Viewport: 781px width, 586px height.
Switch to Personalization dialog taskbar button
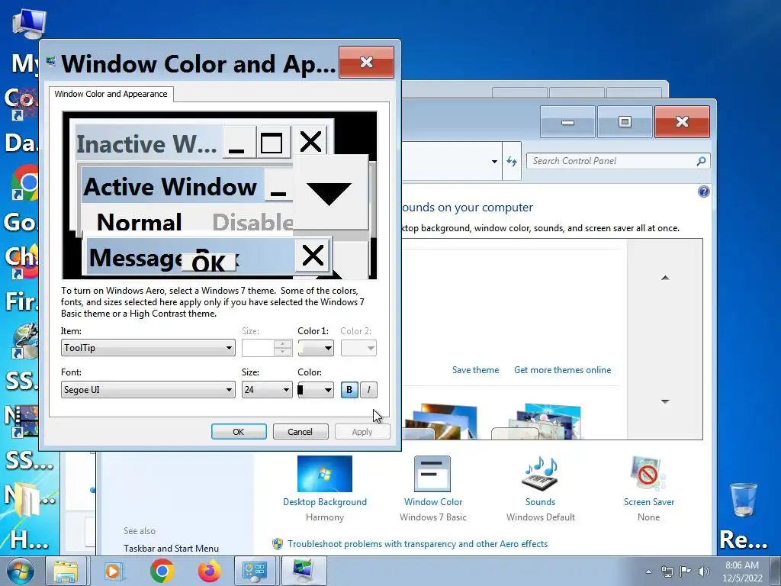304,571
